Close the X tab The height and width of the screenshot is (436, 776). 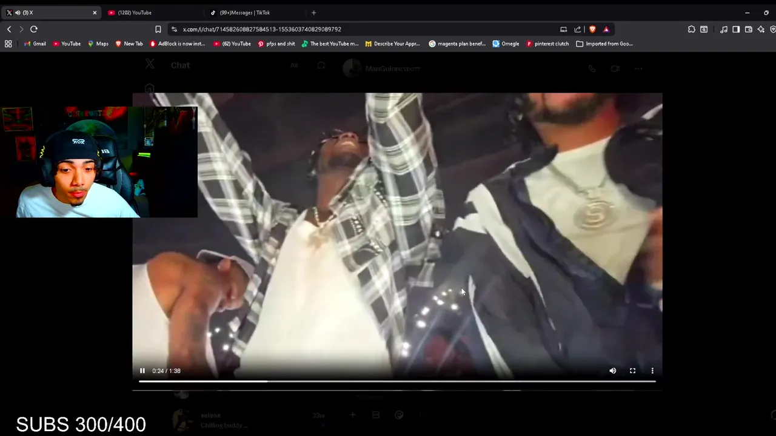(95, 12)
